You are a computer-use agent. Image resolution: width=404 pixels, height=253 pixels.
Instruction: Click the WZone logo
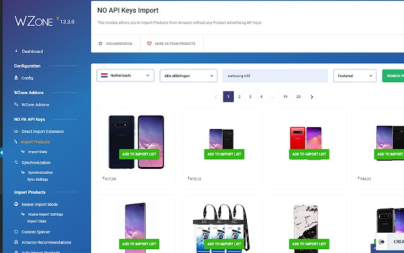[x=33, y=21]
